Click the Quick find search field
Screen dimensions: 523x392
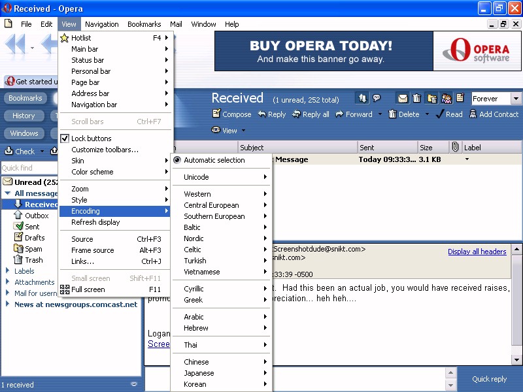click(26, 168)
